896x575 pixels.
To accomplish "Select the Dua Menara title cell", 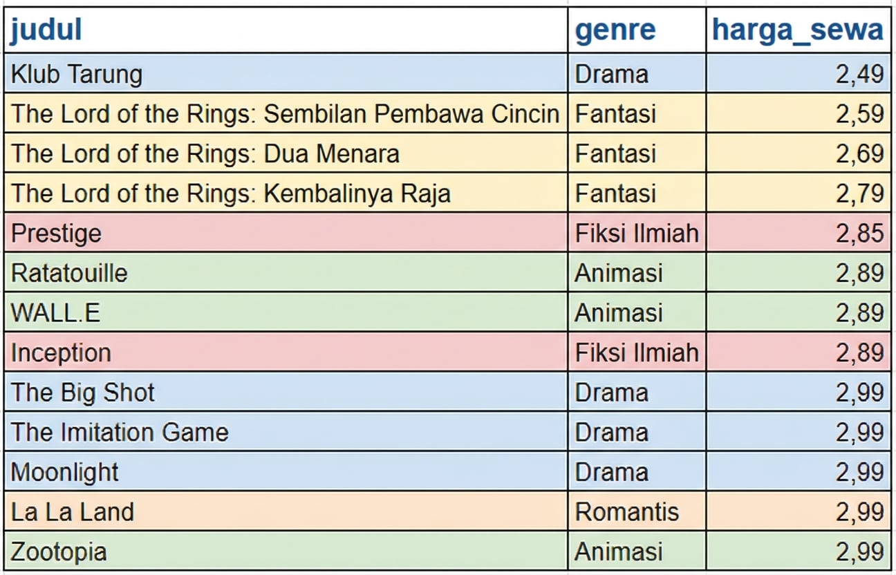I will pyautogui.click(x=205, y=153).
